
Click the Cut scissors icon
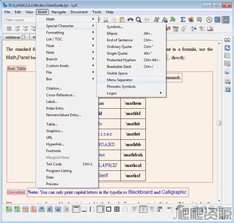(x=106, y=20)
